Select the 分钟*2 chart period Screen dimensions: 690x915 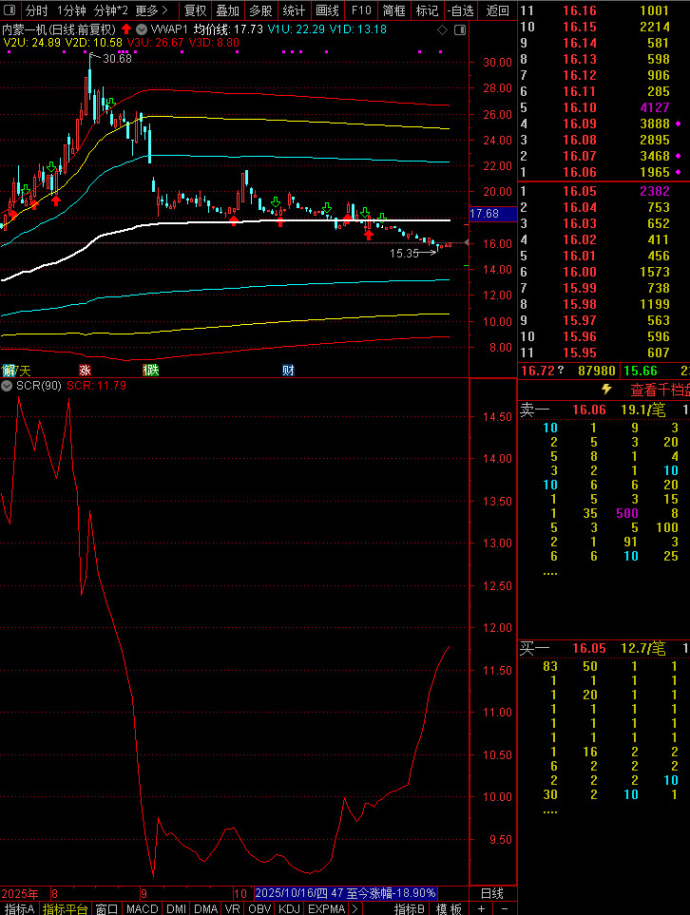111,10
